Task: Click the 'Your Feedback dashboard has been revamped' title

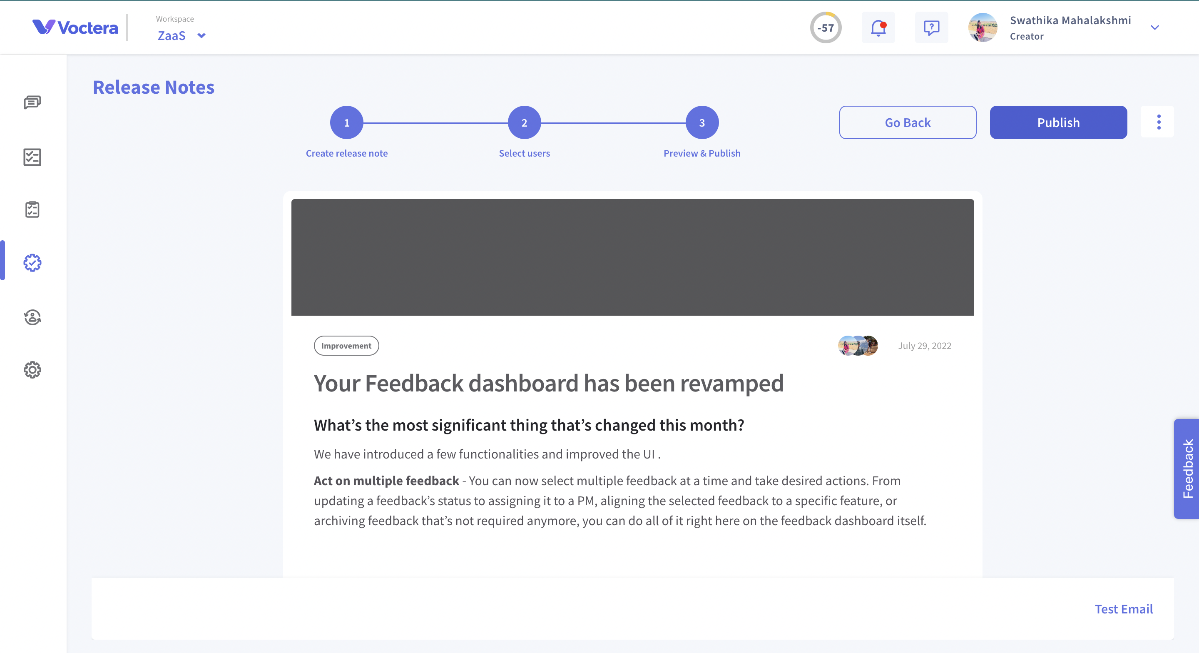Action: [x=549, y=383]
